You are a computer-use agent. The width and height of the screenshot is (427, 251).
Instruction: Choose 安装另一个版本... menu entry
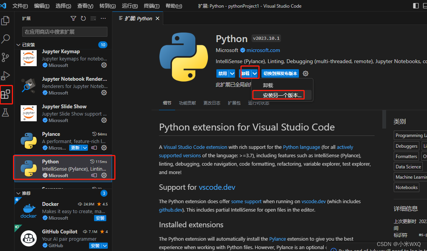pyautogui.click(x=282, y=95)
